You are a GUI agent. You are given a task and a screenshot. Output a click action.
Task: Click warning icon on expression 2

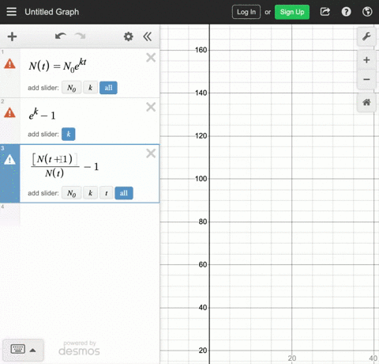point(9,113)
